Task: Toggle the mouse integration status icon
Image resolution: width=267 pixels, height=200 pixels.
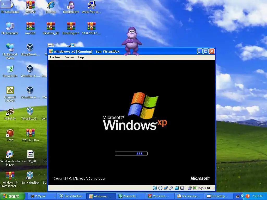Action: pyautogui.click(x=190, y=188)
